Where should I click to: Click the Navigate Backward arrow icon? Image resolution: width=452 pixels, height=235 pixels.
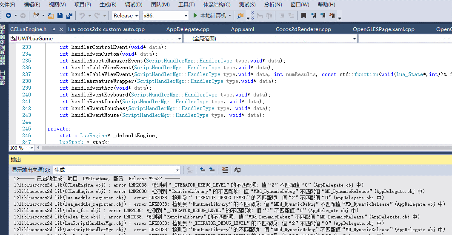[x=9, y=16]
